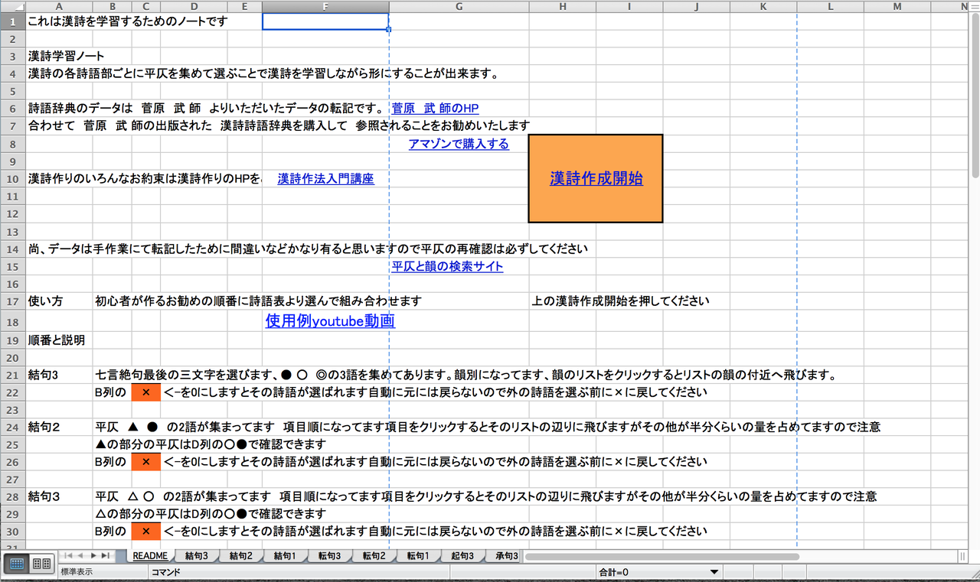Select column H header

pos(563,6)
